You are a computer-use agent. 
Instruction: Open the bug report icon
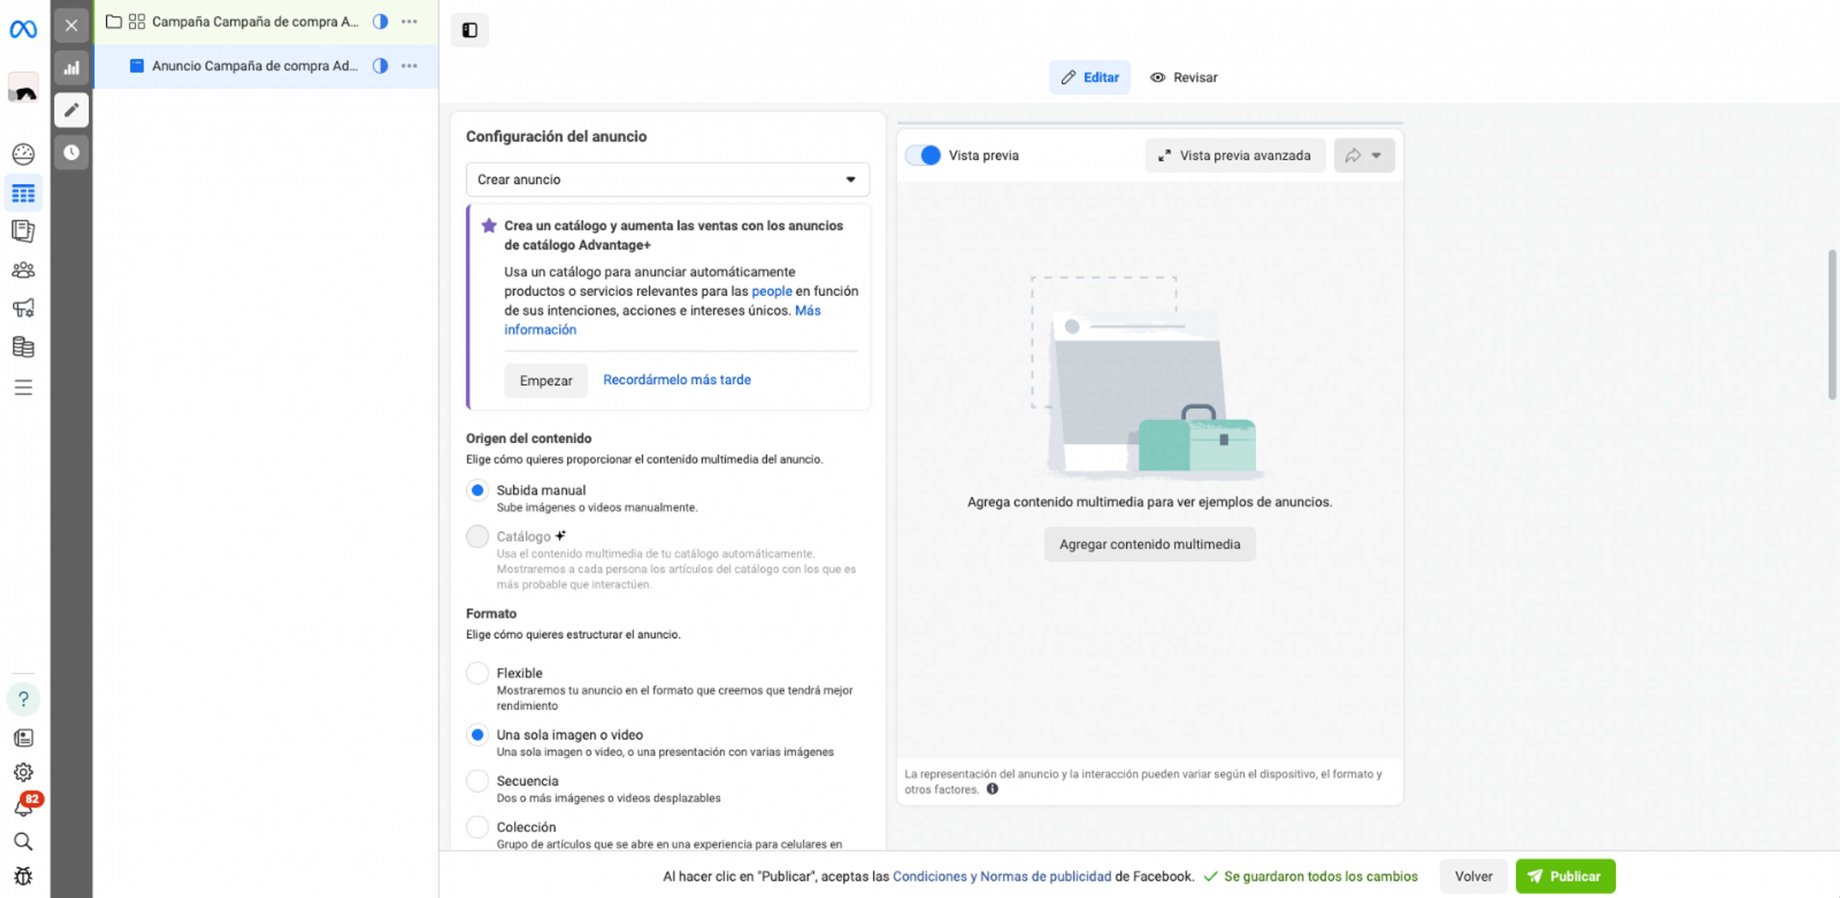click(23, 876)
